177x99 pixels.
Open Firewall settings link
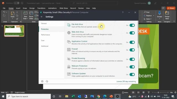pos(75,49)
